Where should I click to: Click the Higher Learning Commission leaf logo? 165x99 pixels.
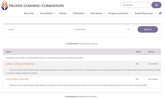coord(5,5)
